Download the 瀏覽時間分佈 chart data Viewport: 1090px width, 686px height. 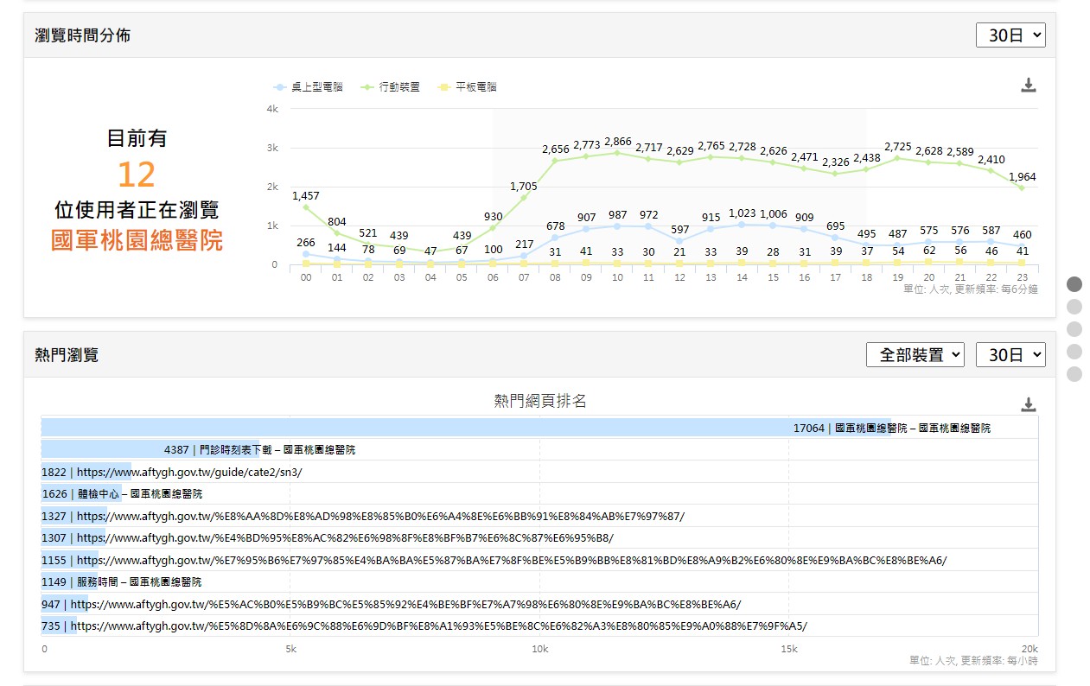(x=1028, y=85)
